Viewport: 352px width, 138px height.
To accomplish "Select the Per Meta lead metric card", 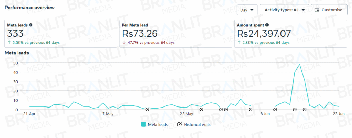I will click(x=176, y=34).
